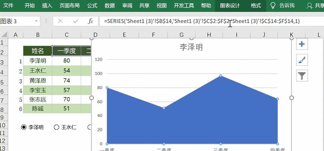The image size is (324, 151).
Task: Click the cell with value 74
Action: (67, 80)
